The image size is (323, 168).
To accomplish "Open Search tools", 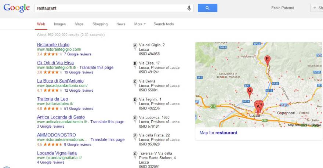I will coord(164,24).
